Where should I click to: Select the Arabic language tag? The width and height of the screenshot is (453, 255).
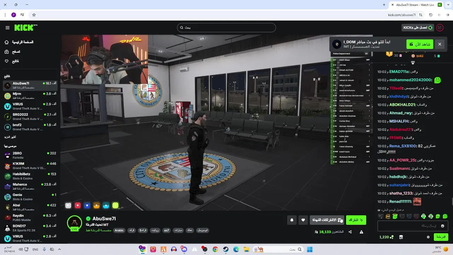click(119, 230)
